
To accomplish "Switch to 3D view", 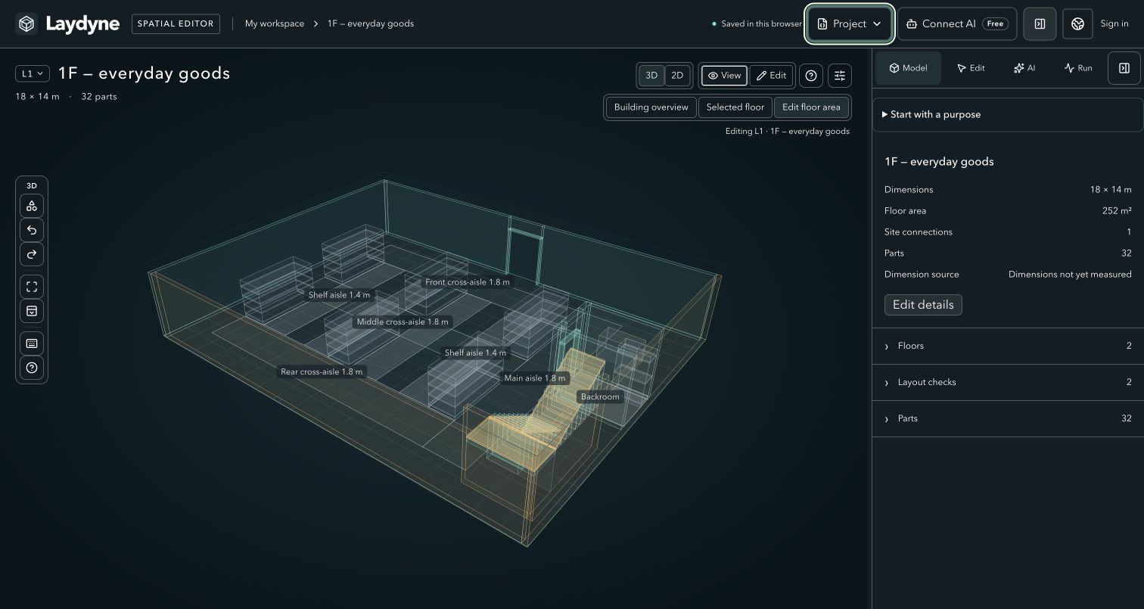I will pyautogui.click(x=651, y=76).
